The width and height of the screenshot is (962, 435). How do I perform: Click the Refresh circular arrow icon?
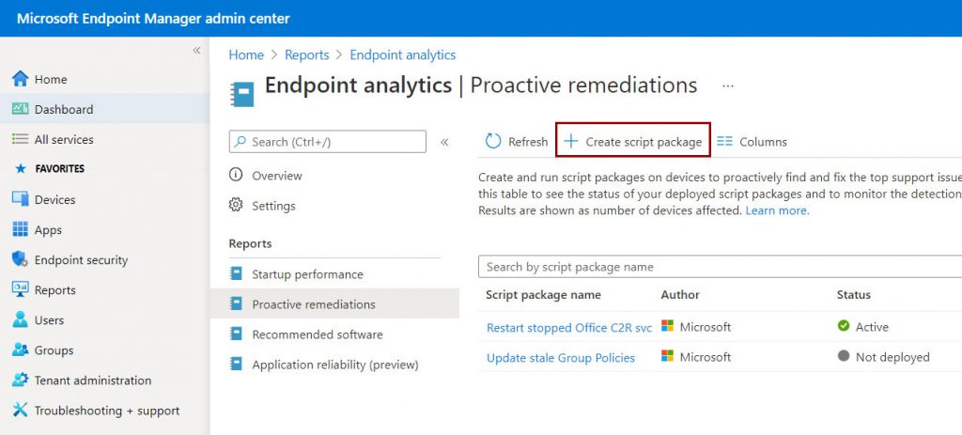tap(493, 141)
